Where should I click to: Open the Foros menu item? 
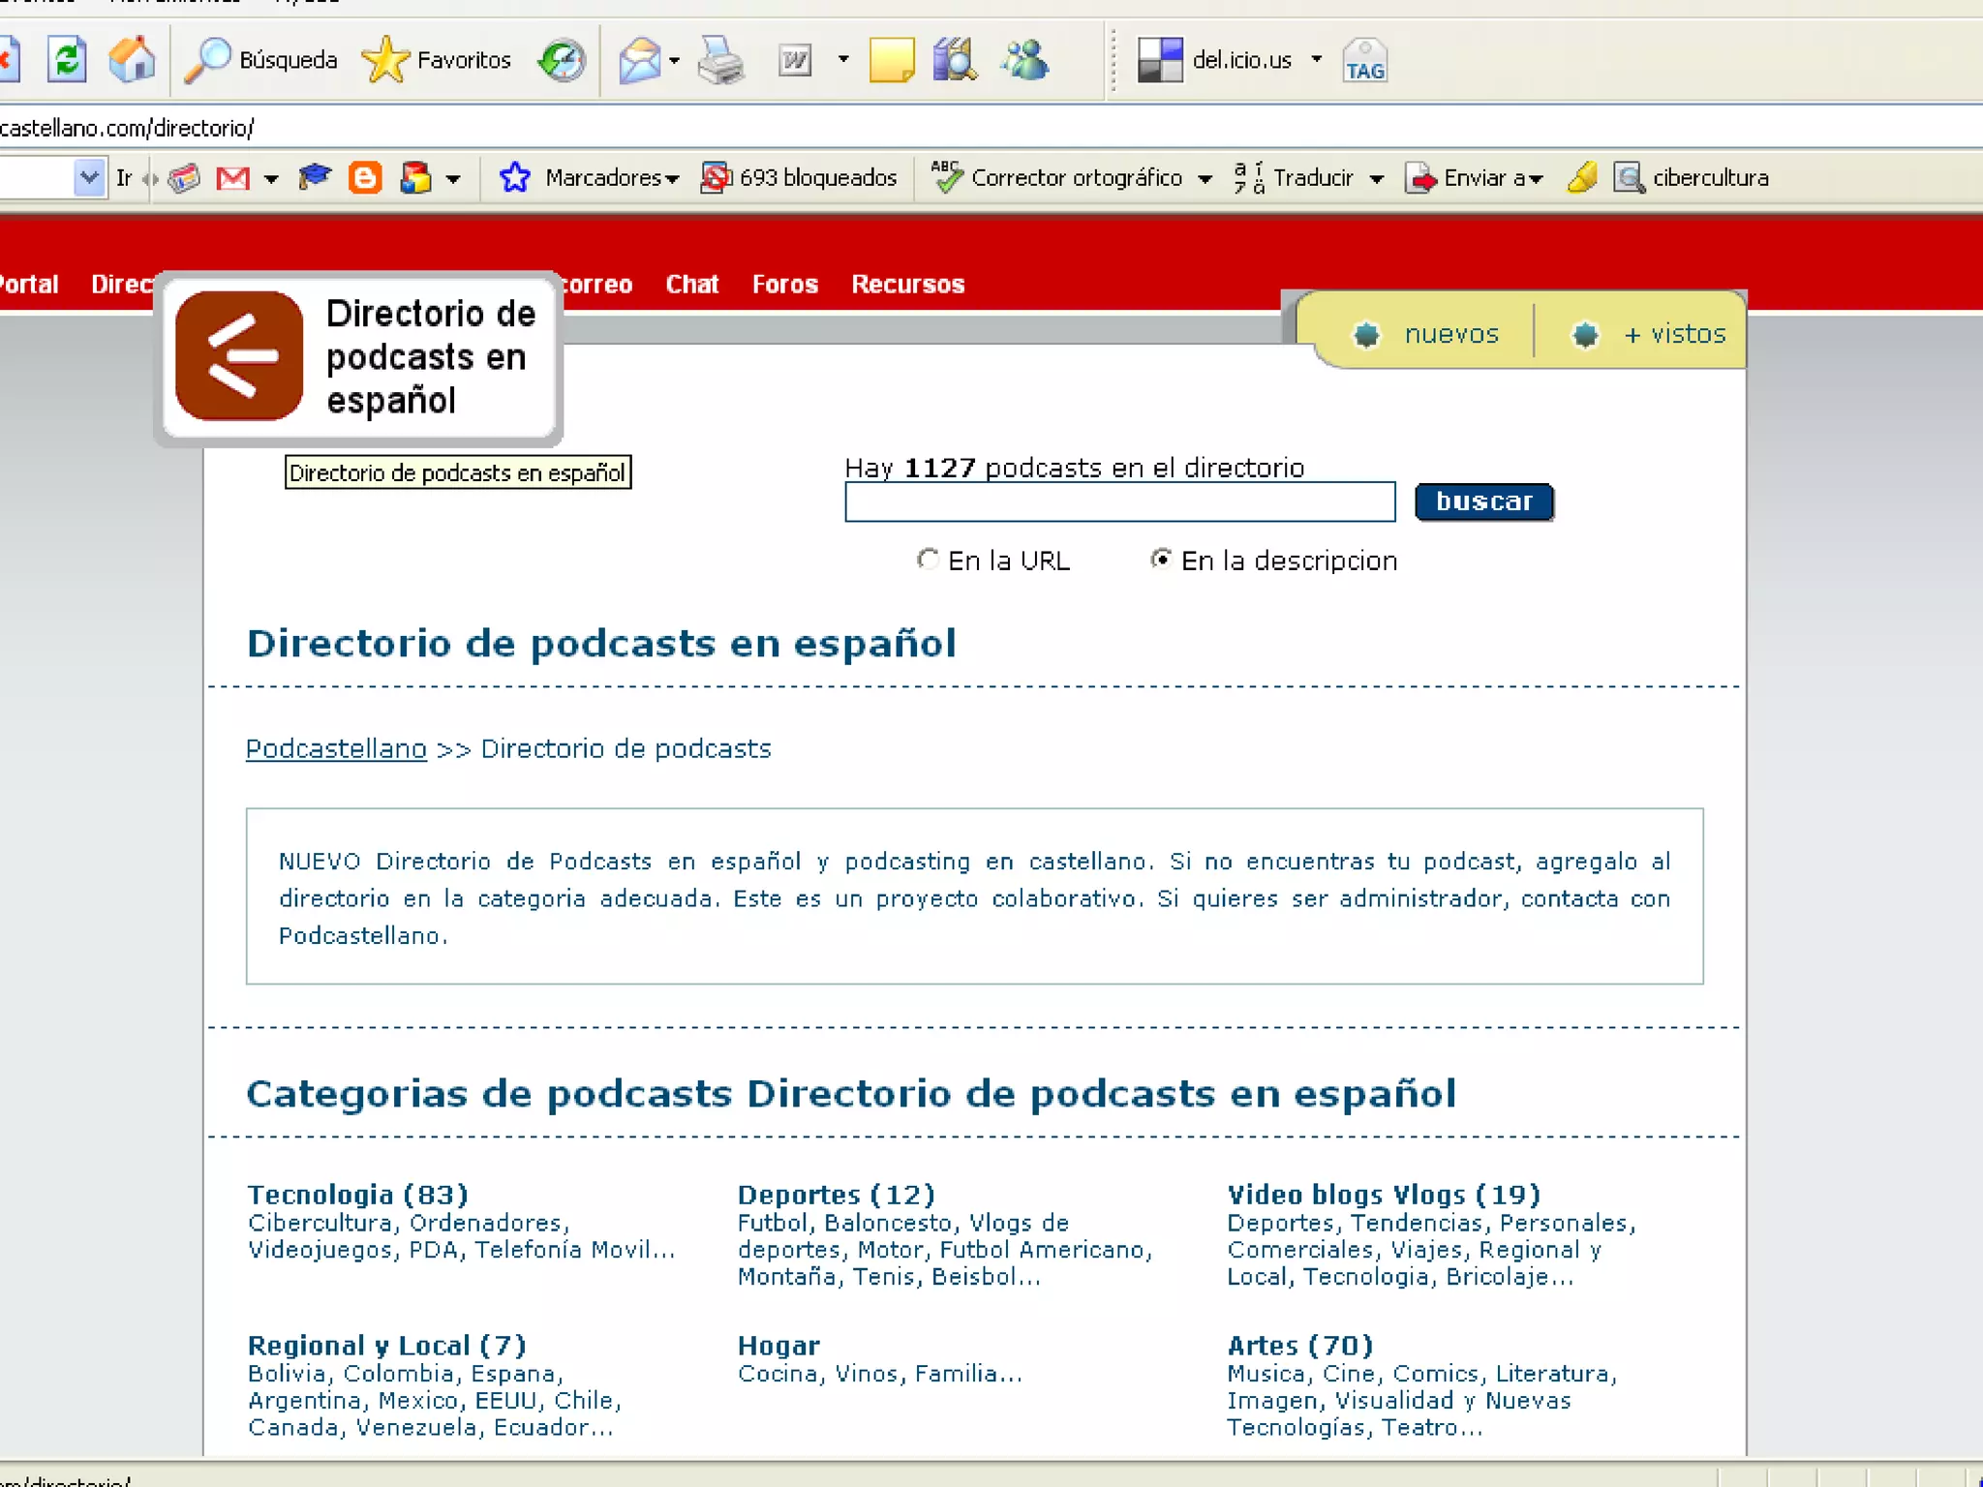[x=784, y=284]
